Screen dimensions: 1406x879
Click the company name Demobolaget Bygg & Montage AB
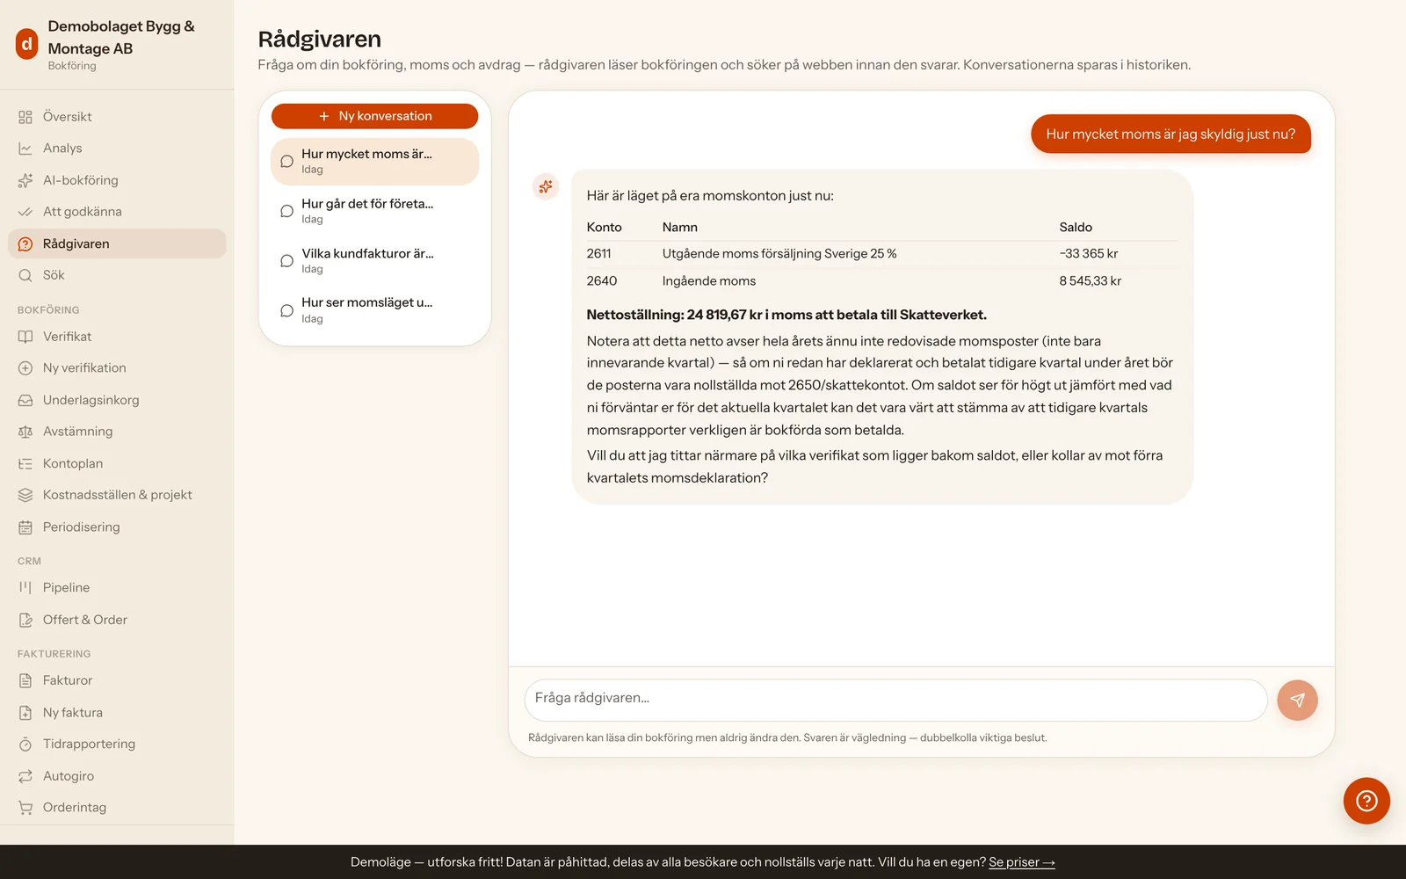point(121,37)
